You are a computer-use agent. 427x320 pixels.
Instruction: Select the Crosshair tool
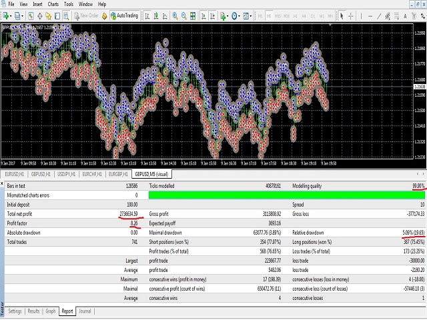[351, 16]
